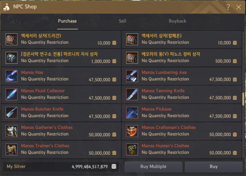Screen dimensions: 246x176
Task: Choose the Manos Craftsman's Clothes icon
Action: 132,131
